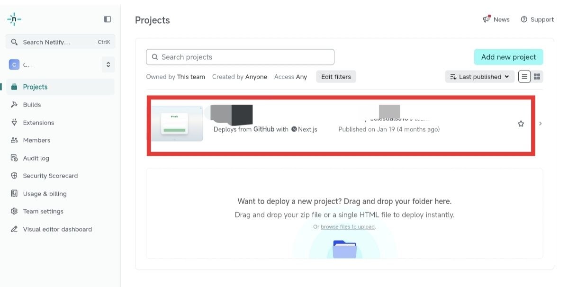Favorite the project with star icon
Viewport: 568px width, 287px height.
pos(521,124)
